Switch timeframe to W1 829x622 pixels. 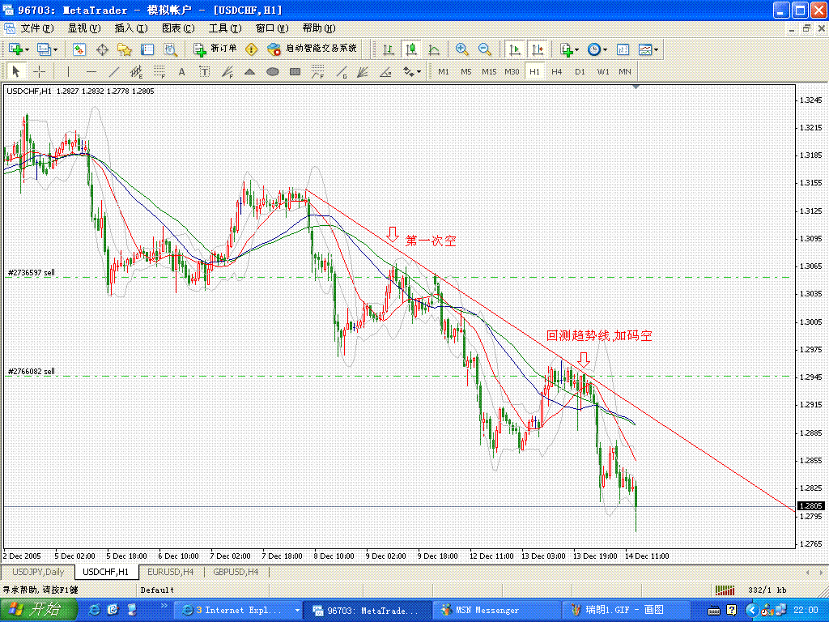point(602,71)
